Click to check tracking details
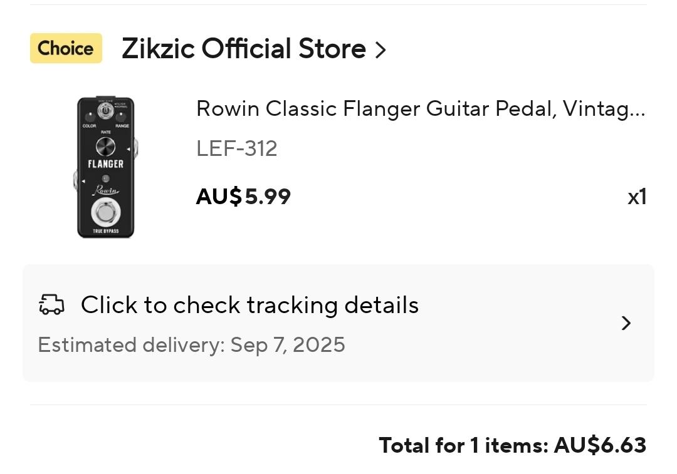The width and height of the screenshot is (677, 474). [x=249, y=305]
